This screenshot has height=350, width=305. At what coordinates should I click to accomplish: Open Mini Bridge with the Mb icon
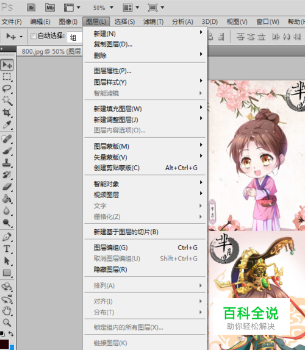click(50, 7)
